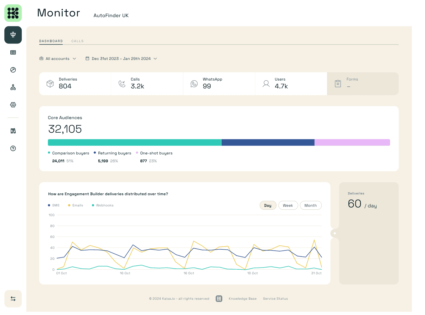Click the calendar icon beside date range
The width and height of the screenshot is (425, 315).
(87, 59)
